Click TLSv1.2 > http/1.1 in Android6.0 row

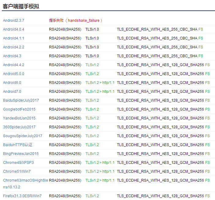click(x=100, y=83)
